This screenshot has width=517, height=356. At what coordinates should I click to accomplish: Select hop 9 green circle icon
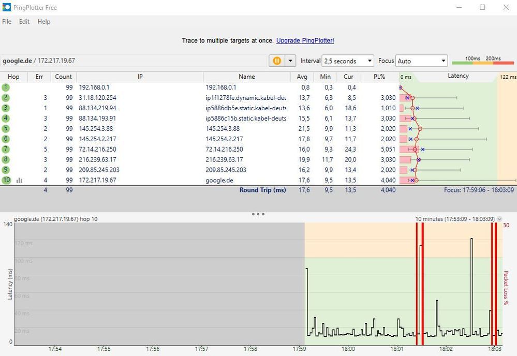point(6,170)
